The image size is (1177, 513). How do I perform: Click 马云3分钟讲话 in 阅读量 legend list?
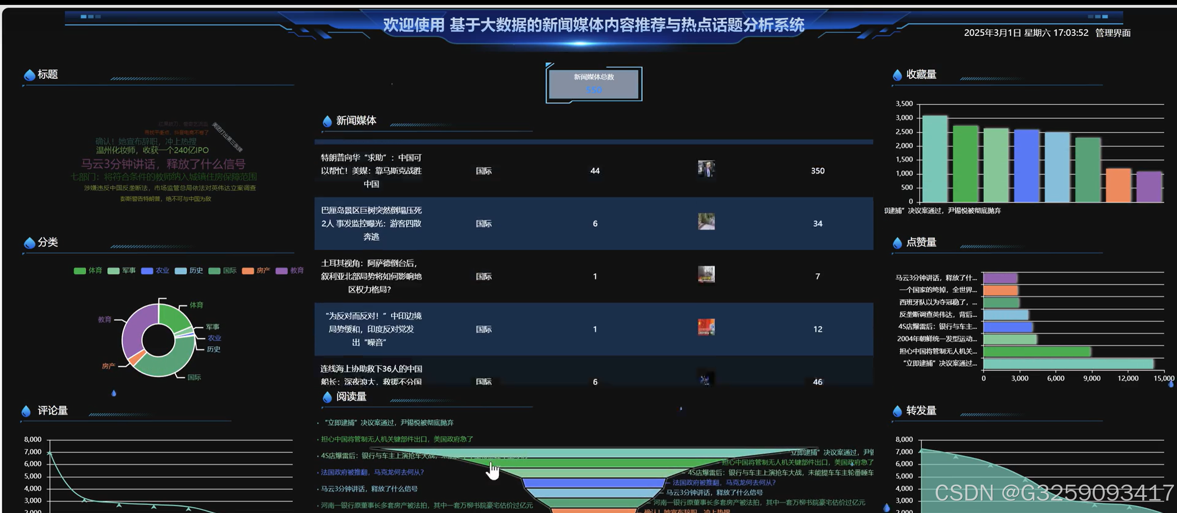[369, 489]
